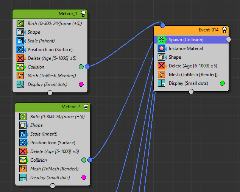Click the green circle beside Meteor_1 Collision

tap(81, 67)
